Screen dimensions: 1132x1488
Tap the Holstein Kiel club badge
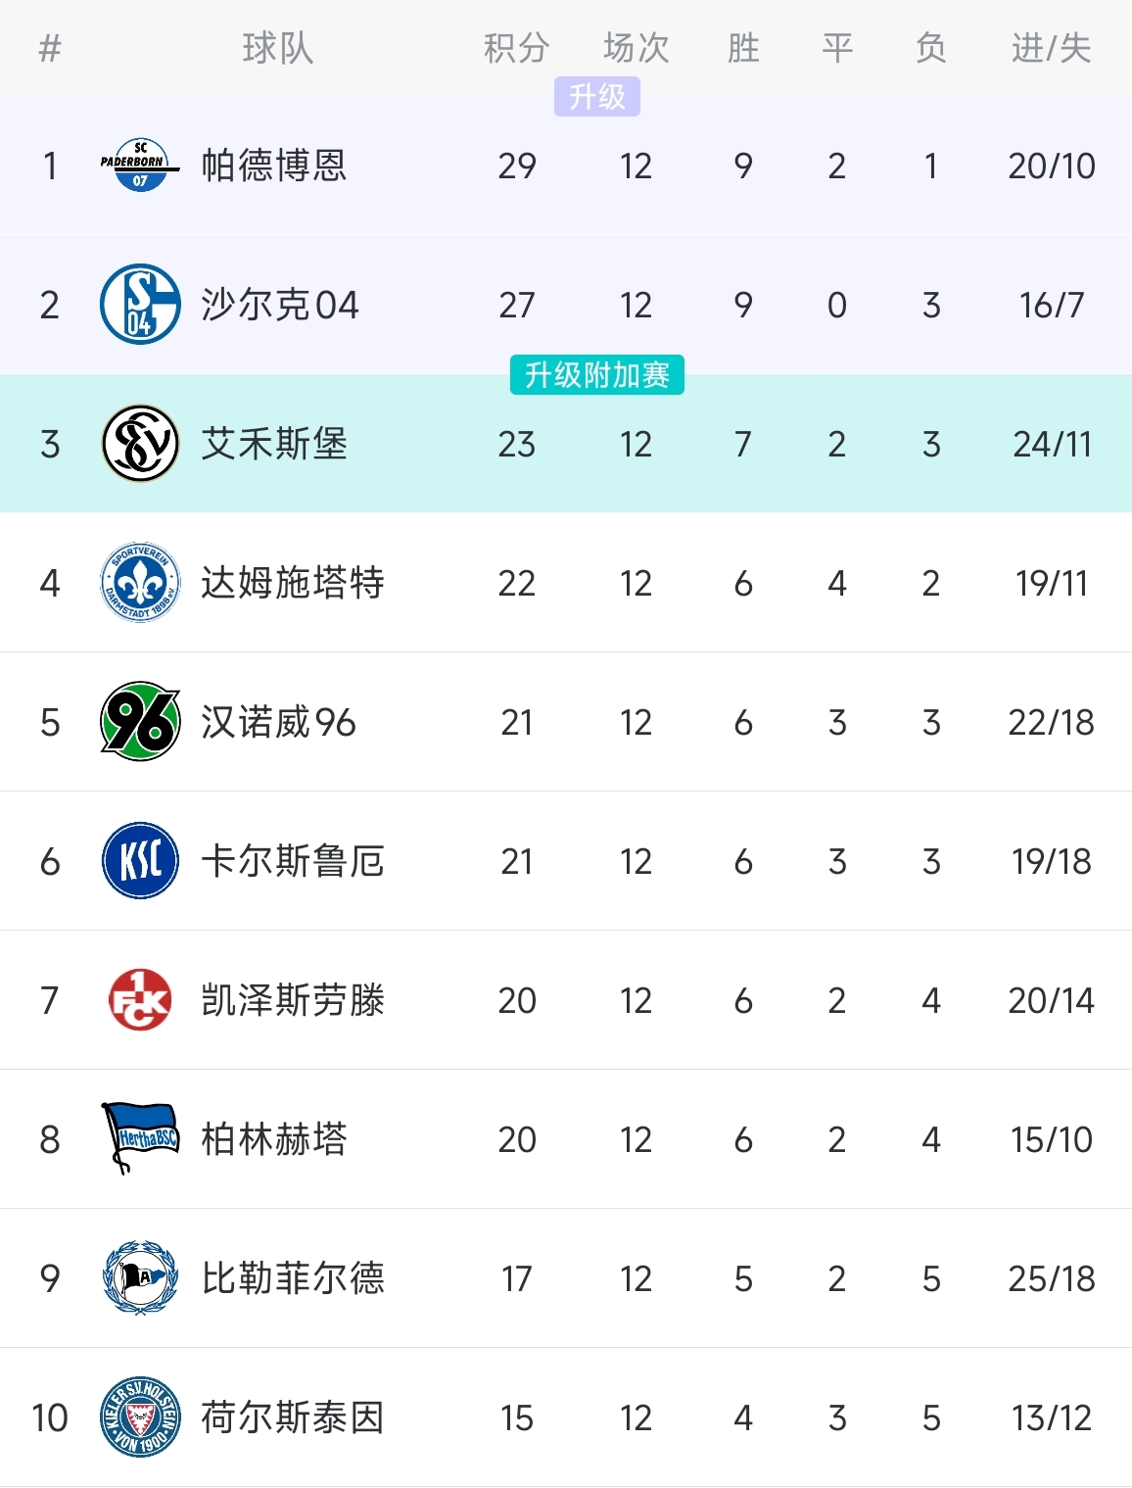[x=140, y=1417]
